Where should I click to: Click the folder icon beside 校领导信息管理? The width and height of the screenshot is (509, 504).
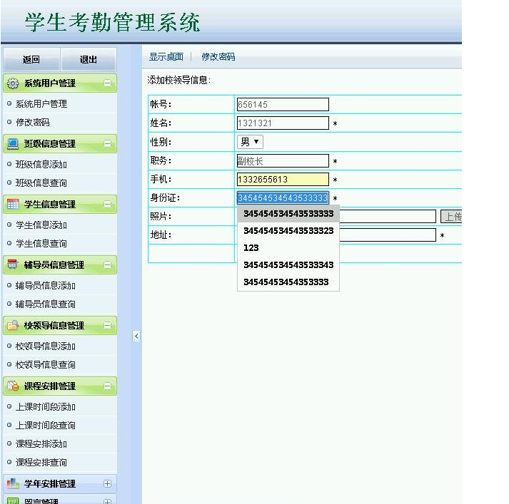[13, 325]
